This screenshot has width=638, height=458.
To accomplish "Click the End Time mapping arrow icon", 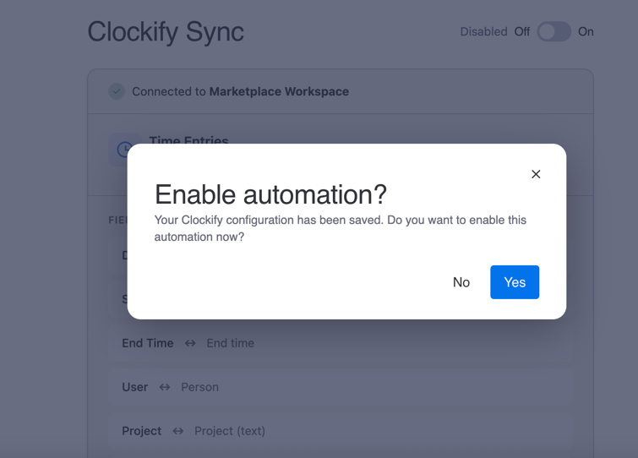I will 190,343.
